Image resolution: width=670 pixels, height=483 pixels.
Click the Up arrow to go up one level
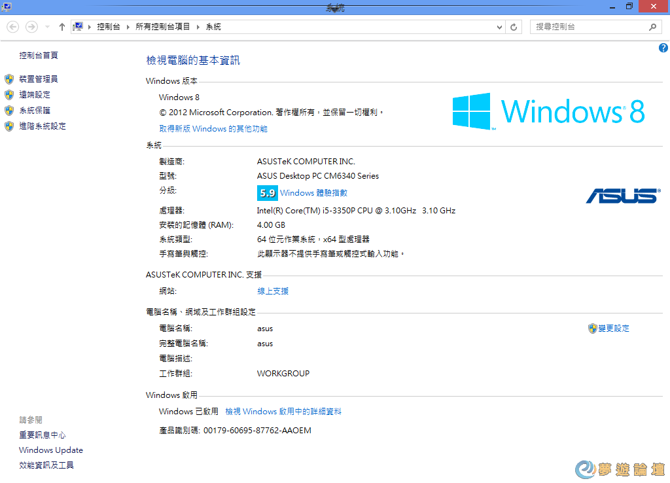[x=62, y=27]
